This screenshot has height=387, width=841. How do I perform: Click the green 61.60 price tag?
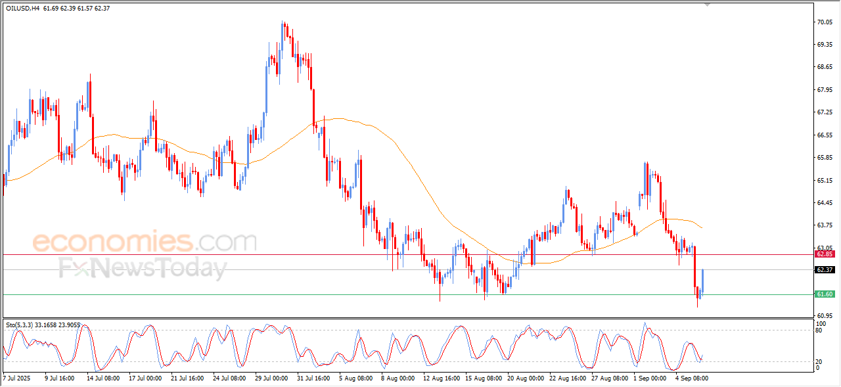(x=825, y=294)
